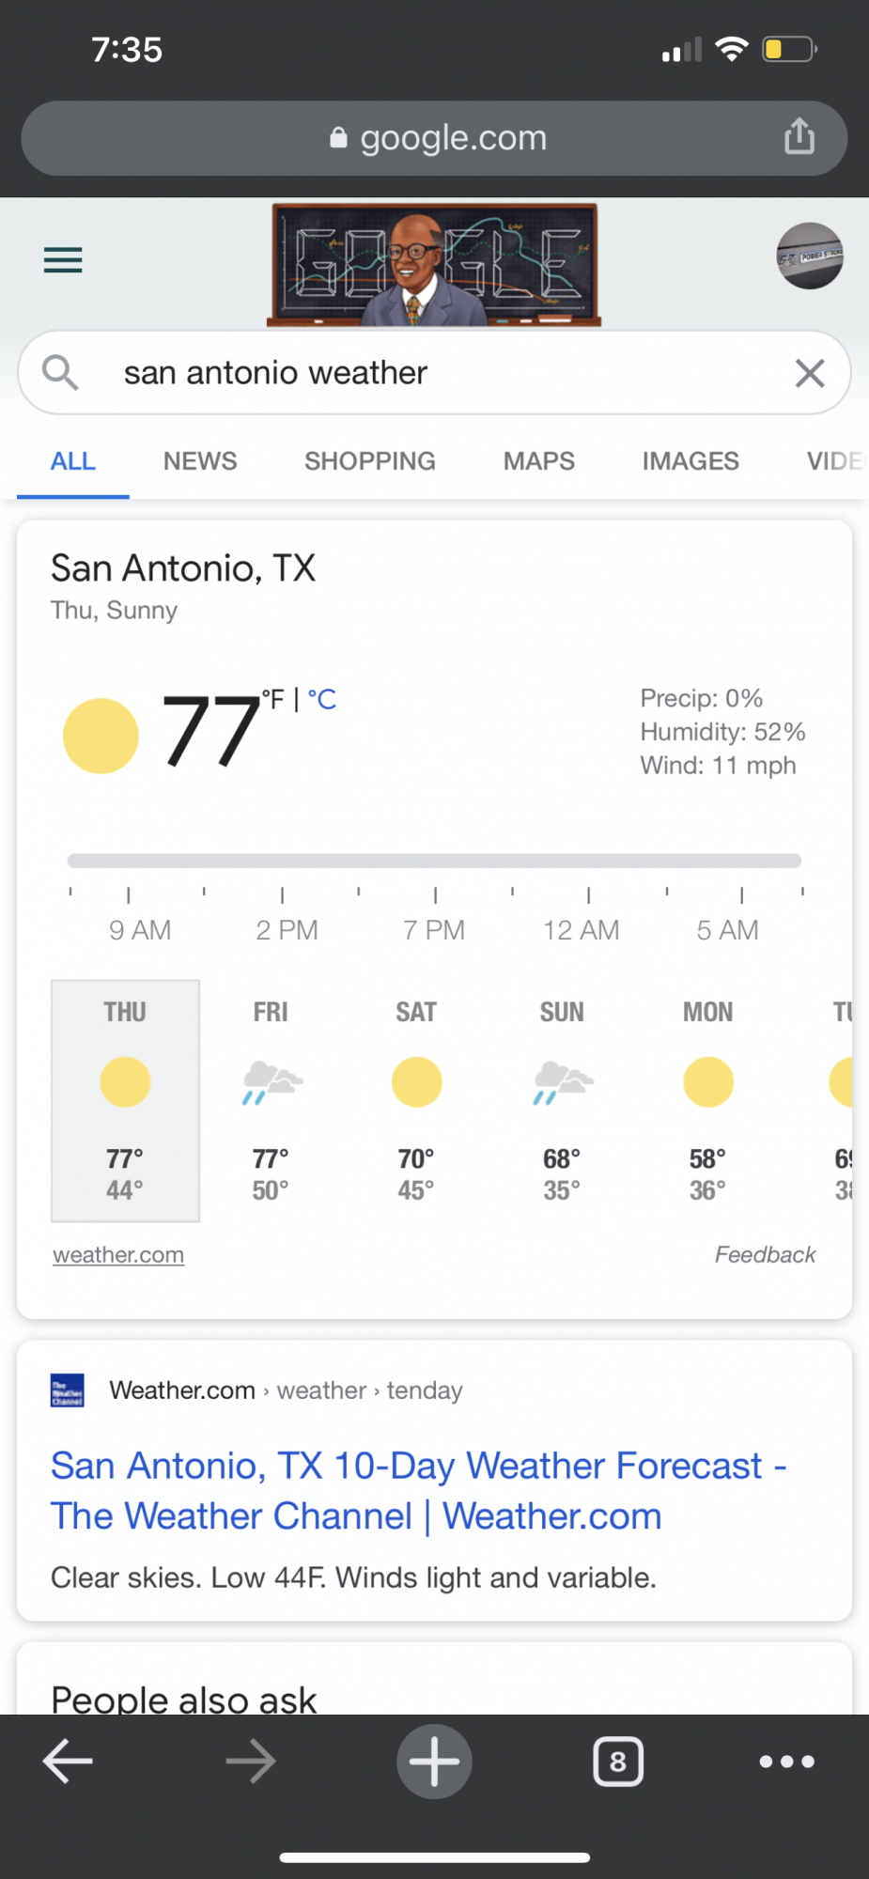
Task: Switch to the Images tab
Action: [x=691, y=461]
